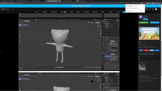Follow the artist Danila
The image size is (162, 91).
[x=146, y=19]
